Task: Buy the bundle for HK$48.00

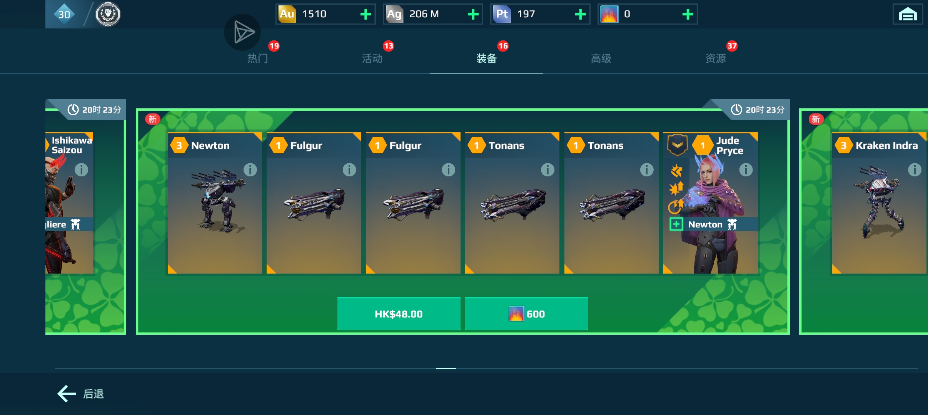Action: click(x=399, y=314)
